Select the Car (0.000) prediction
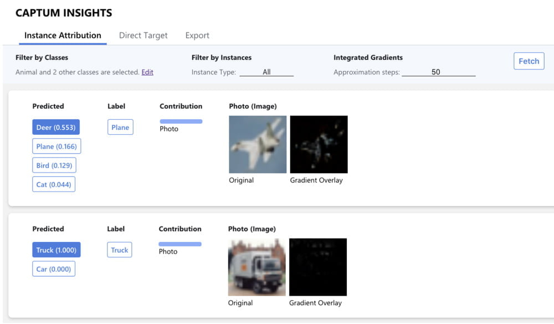This screenshot has width=554, height=324. click(x=54, y=269)
